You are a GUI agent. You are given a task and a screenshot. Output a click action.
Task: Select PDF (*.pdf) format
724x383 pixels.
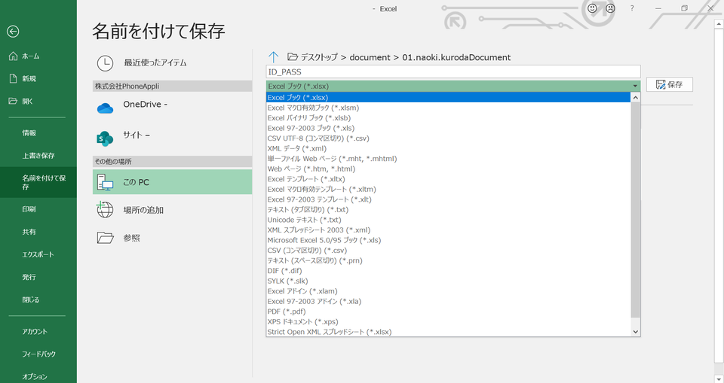448,311
